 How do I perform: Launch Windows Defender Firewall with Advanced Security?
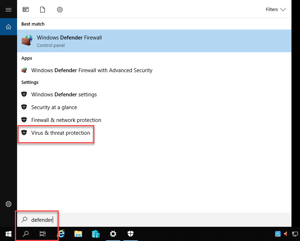pyautogui.click(x=91, y=70)
